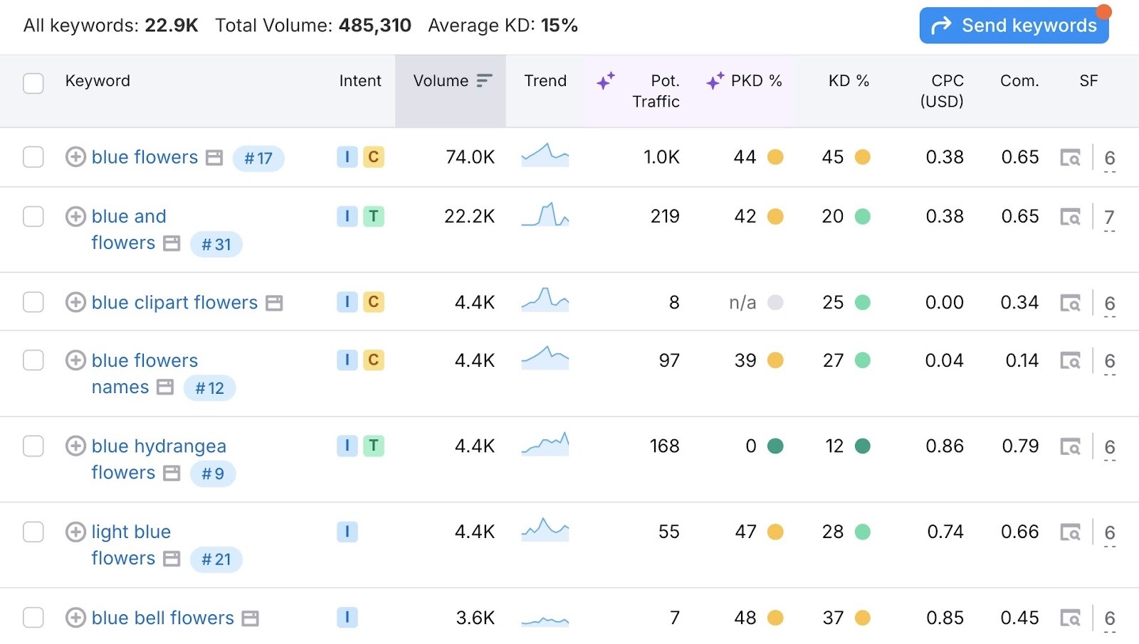Click the plus icon beside "blue hydrangea flowers"
This screenshot has height=644, width=1139.
(x=75, y=446)
